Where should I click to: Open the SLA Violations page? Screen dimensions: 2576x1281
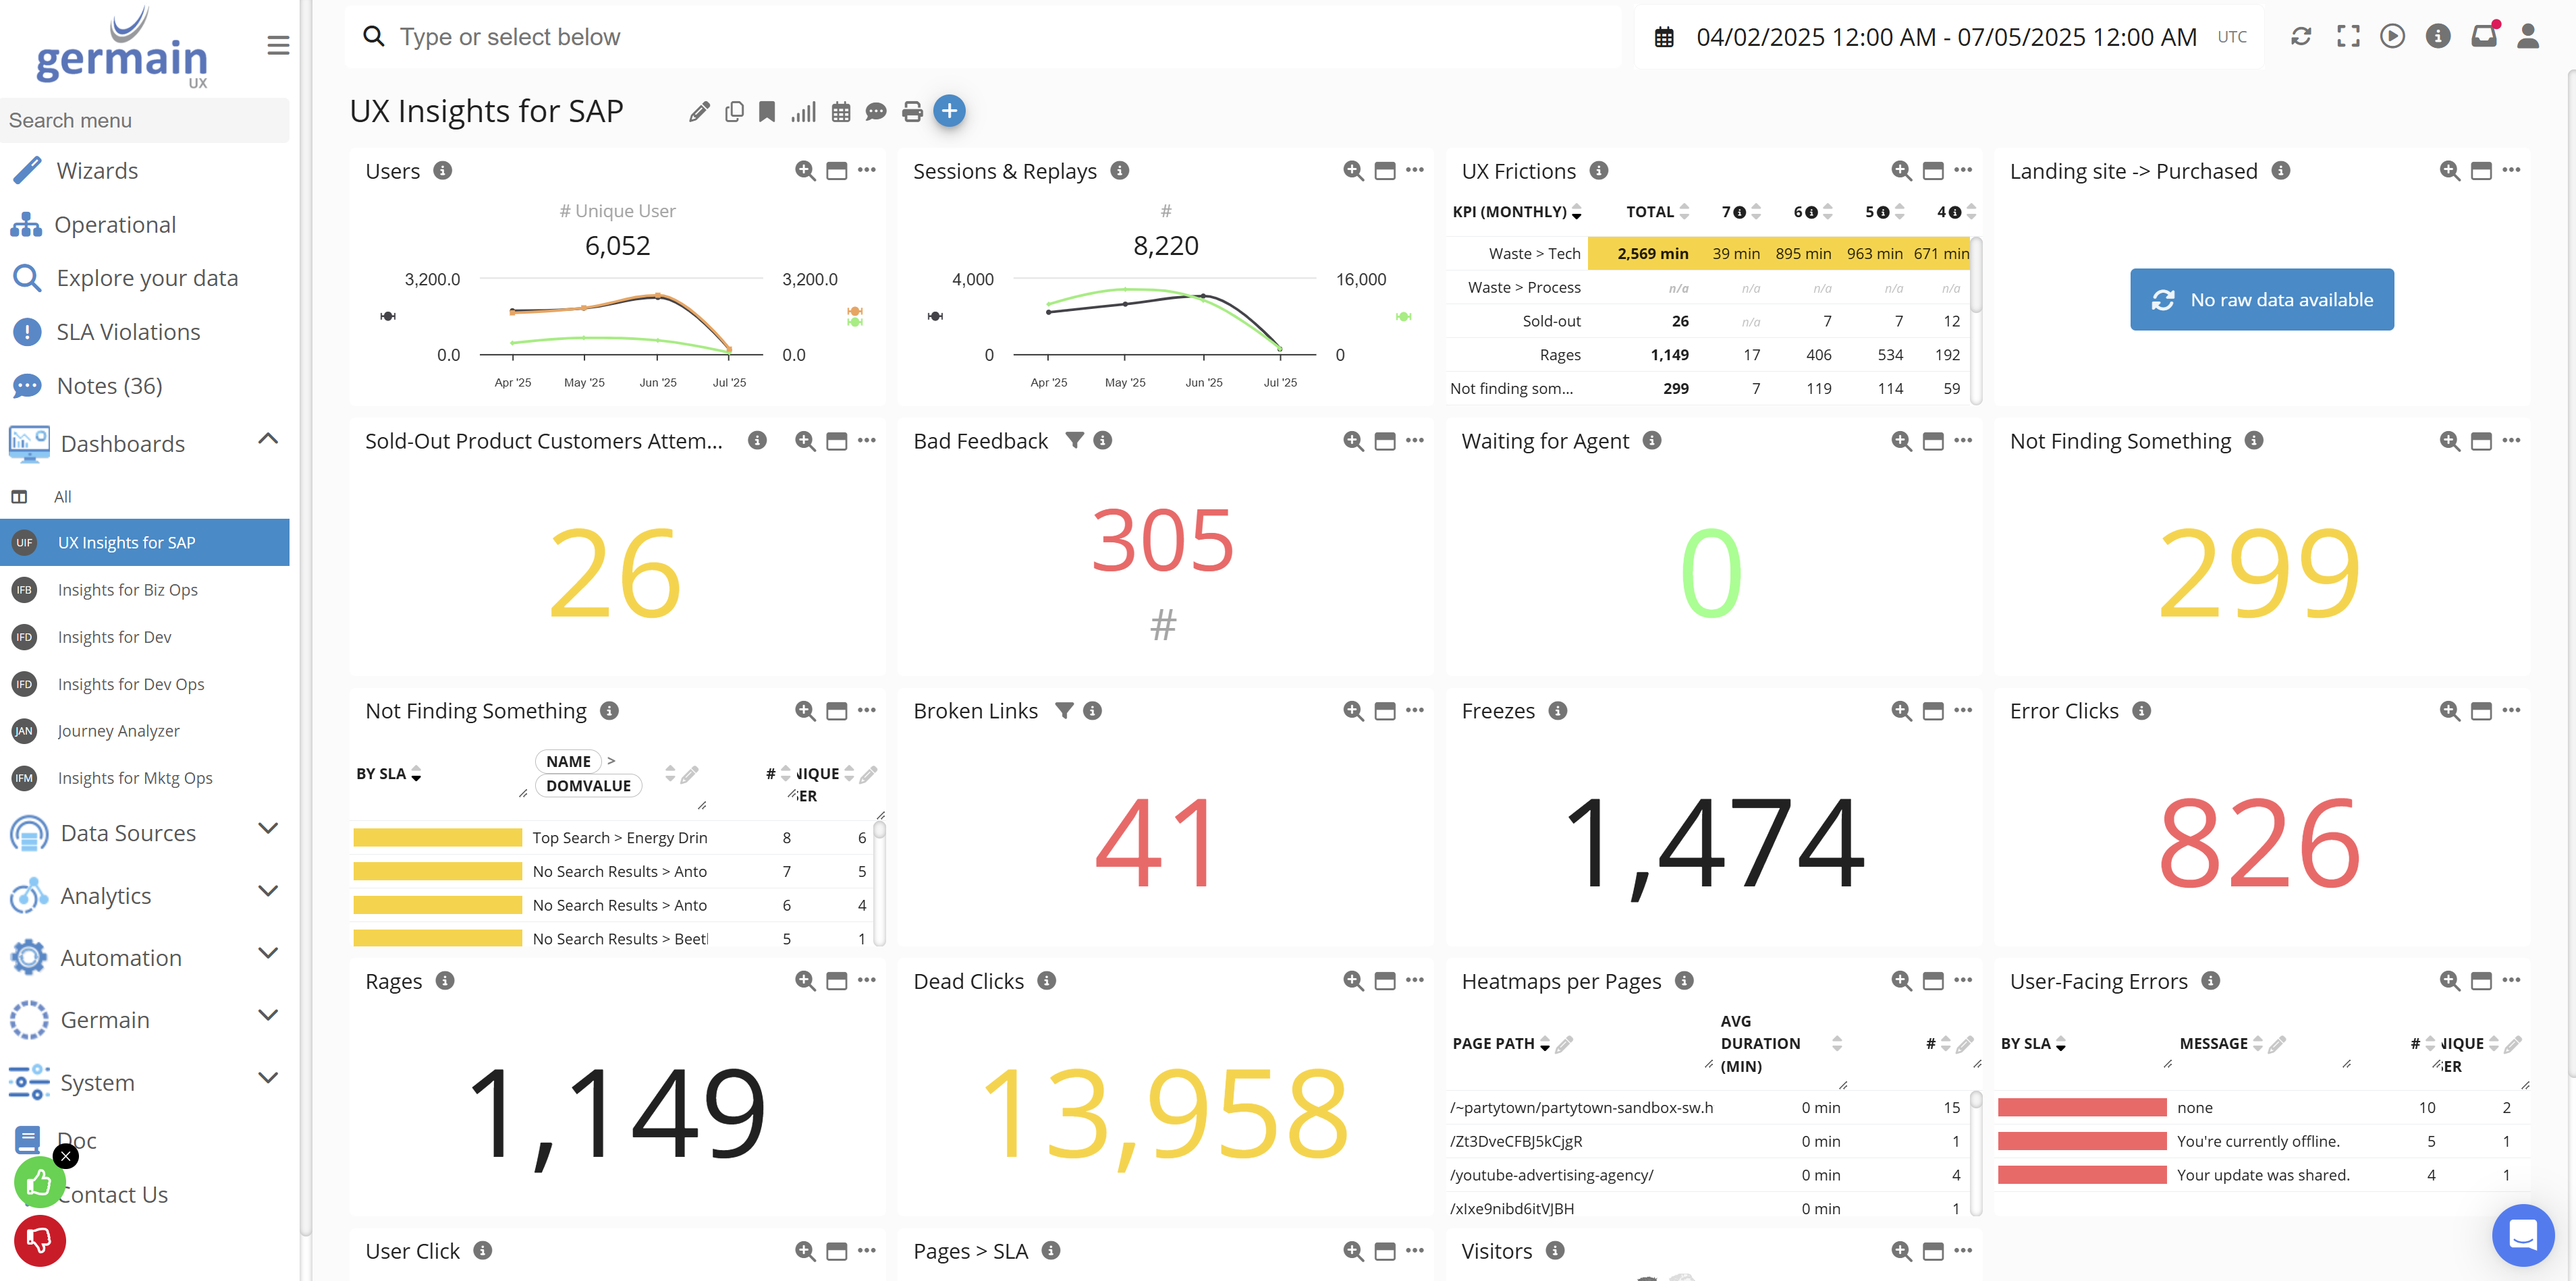127,331
